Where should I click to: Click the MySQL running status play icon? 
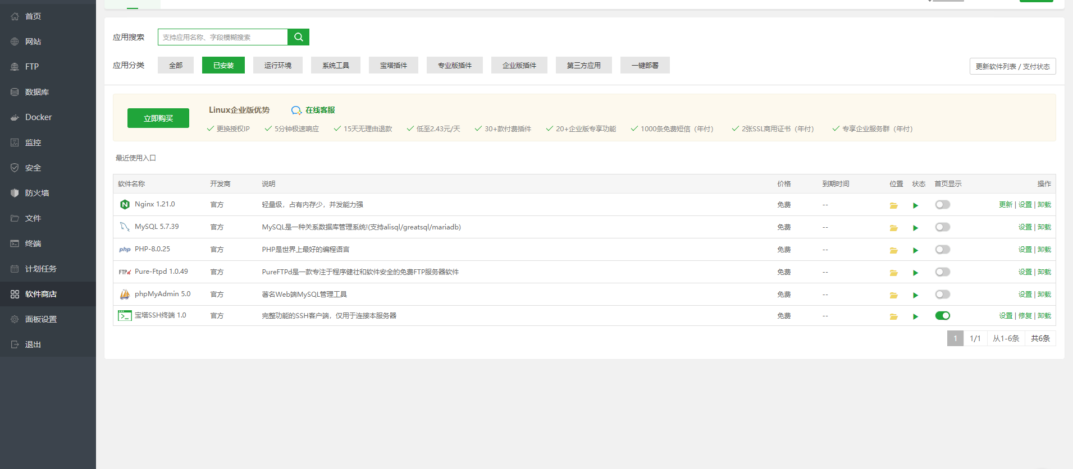(x=916, y=228)
